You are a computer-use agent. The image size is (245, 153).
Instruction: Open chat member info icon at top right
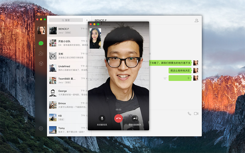[196, 21]
